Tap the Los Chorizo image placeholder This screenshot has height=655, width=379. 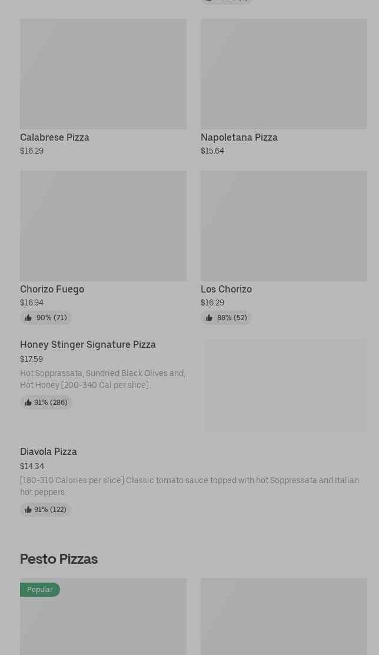coord(284,226)
